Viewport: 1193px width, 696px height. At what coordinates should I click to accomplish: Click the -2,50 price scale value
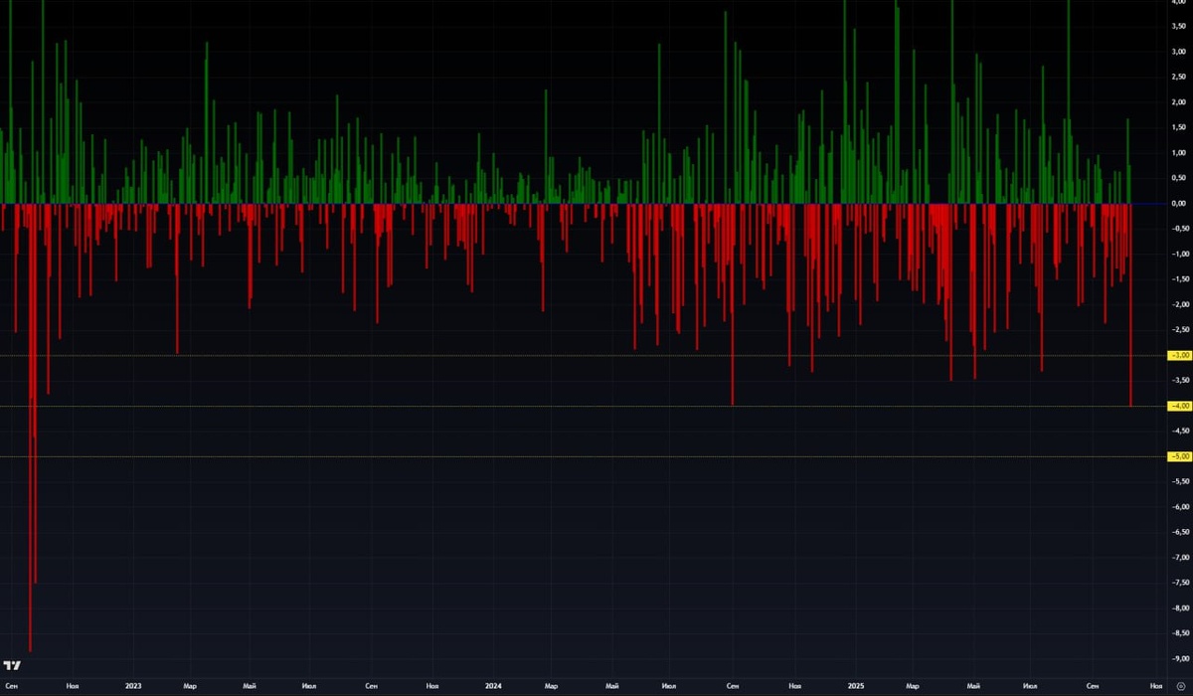pyautogui.click(x=1180, y=330)
